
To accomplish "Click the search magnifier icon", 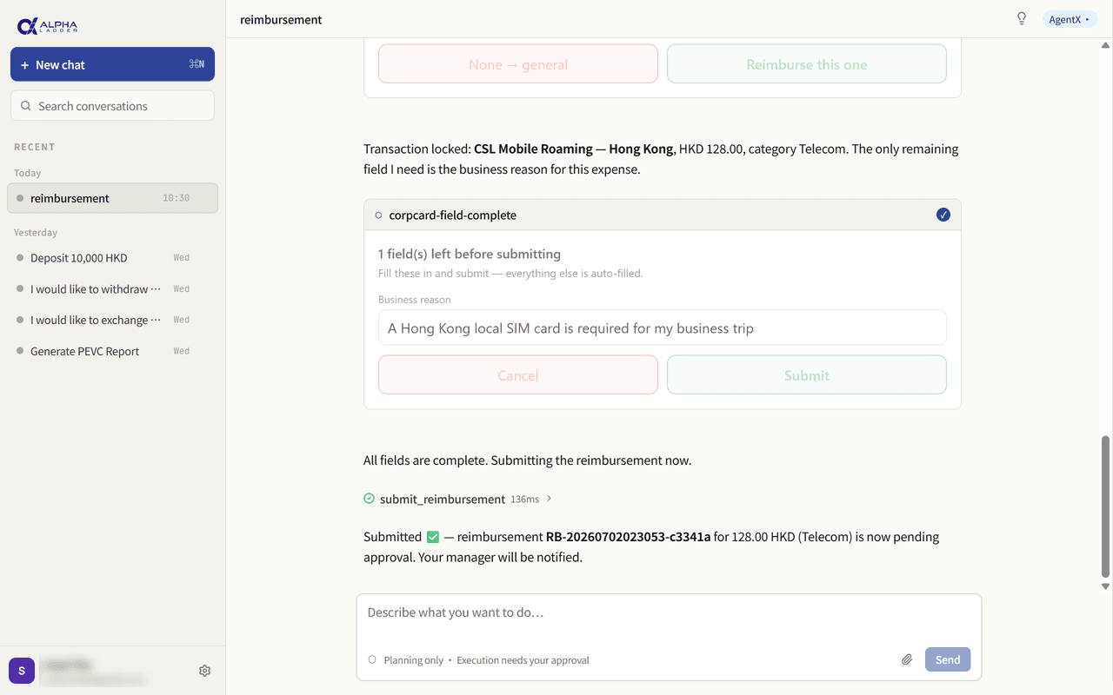I will pos(26,106).
